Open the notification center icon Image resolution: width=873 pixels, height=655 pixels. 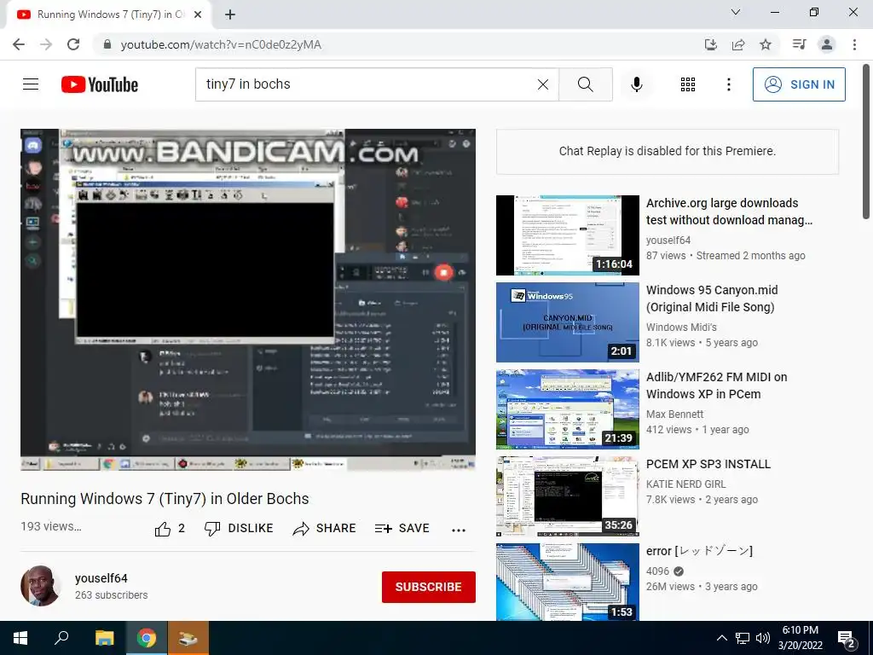click(x=847, y=639)
